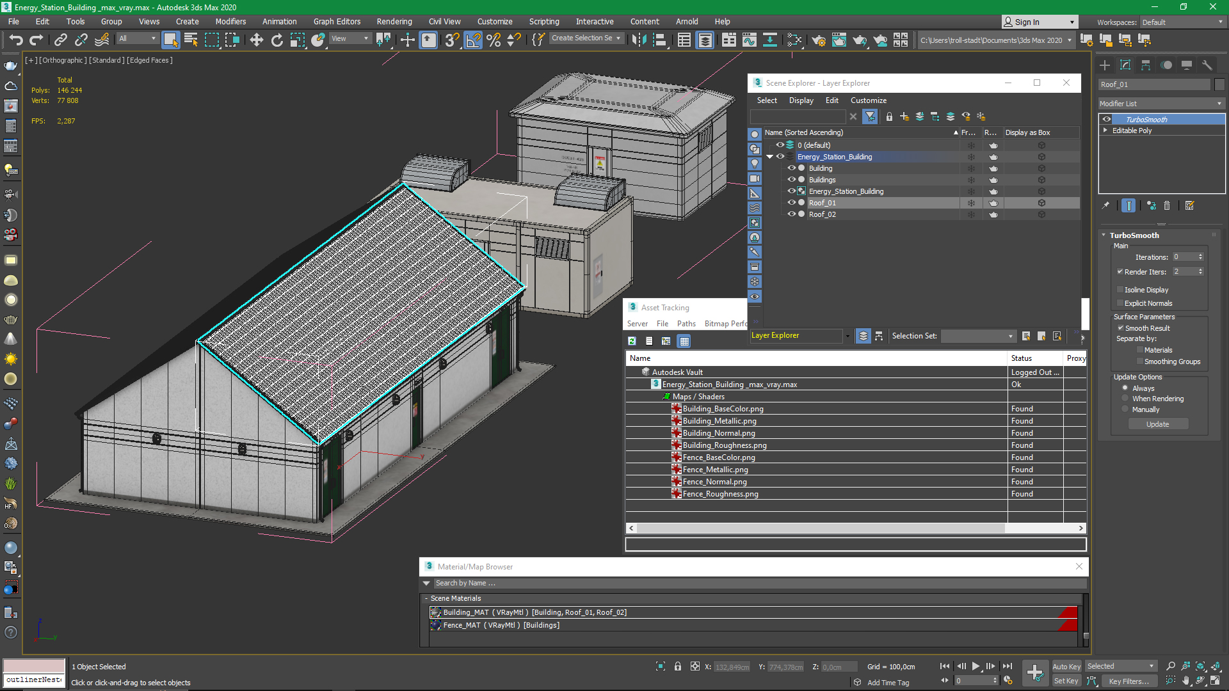Enable Smooth Result checkbox in TurboSmooth

click(1120, 328)
